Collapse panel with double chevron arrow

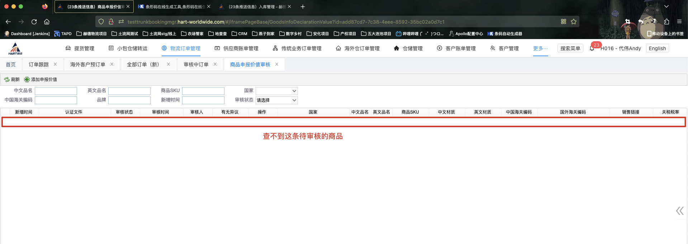coord(679,211)
